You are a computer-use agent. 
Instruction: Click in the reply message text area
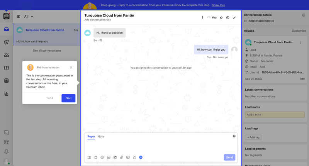(161, 147)
